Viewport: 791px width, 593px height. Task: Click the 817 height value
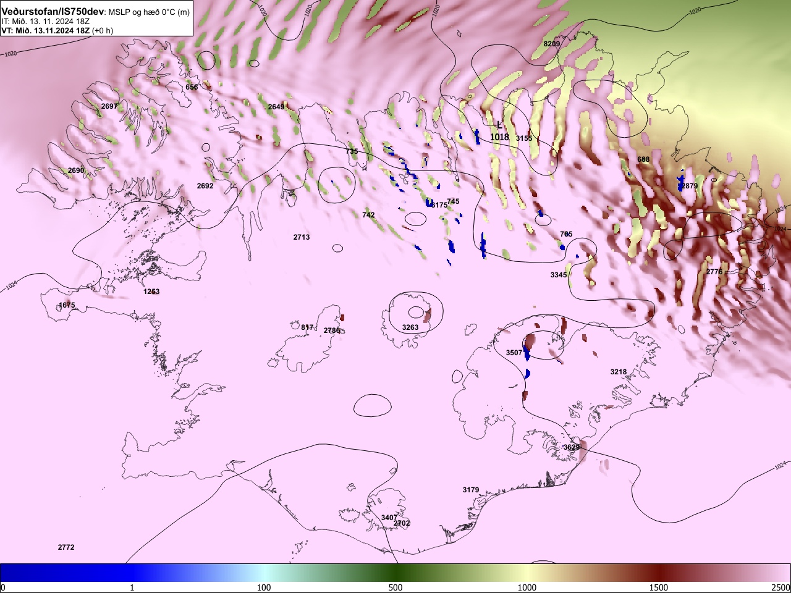coord(307,327)
